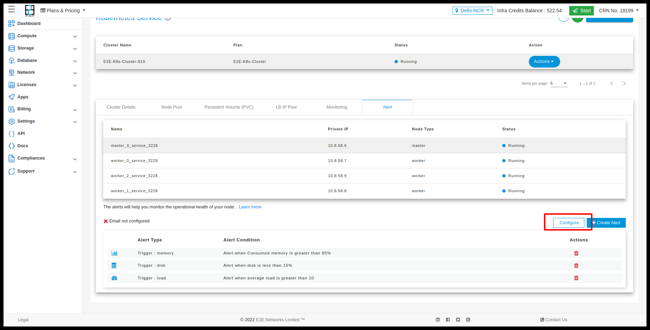Open the Contact Us footer link

(x=554, y=319)
